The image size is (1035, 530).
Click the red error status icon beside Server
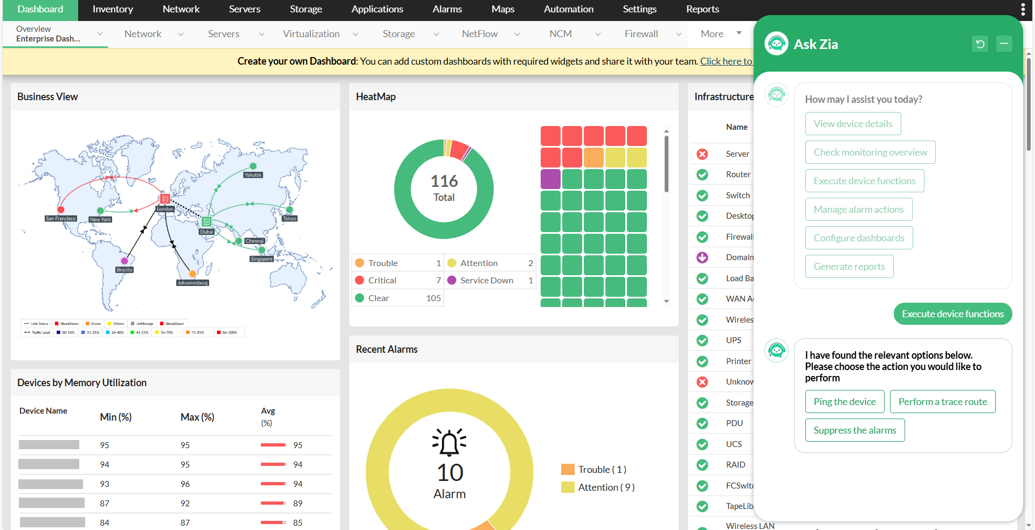click(702, 154)
